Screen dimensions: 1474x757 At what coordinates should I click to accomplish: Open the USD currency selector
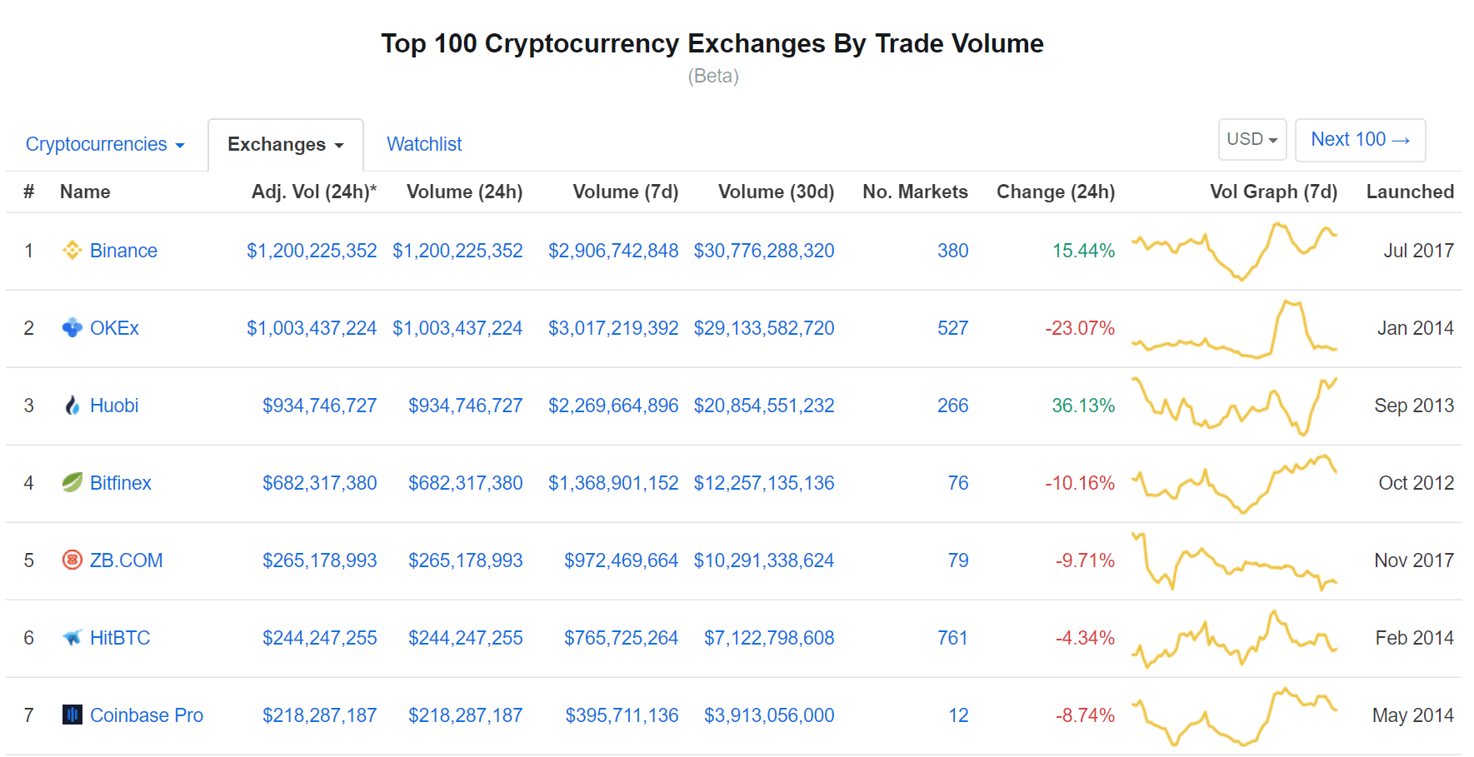(1252, 139)
